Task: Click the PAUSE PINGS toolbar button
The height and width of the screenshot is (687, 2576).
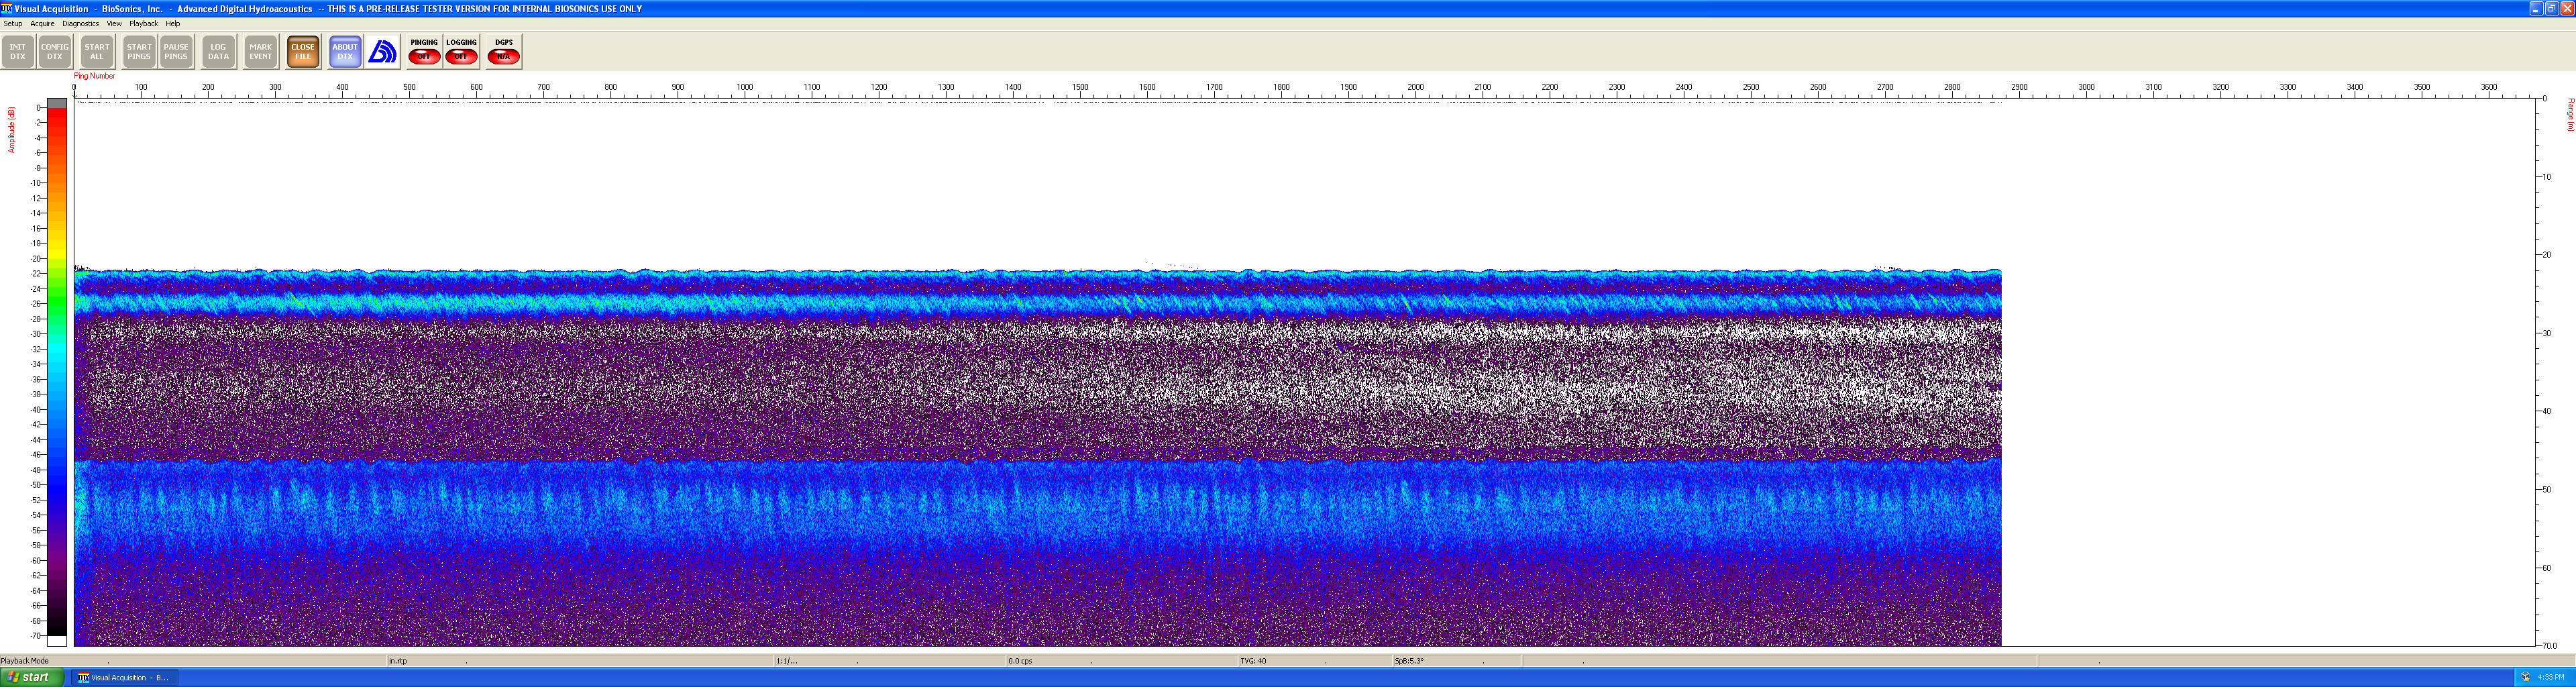Action: click(x=176, y=52)
